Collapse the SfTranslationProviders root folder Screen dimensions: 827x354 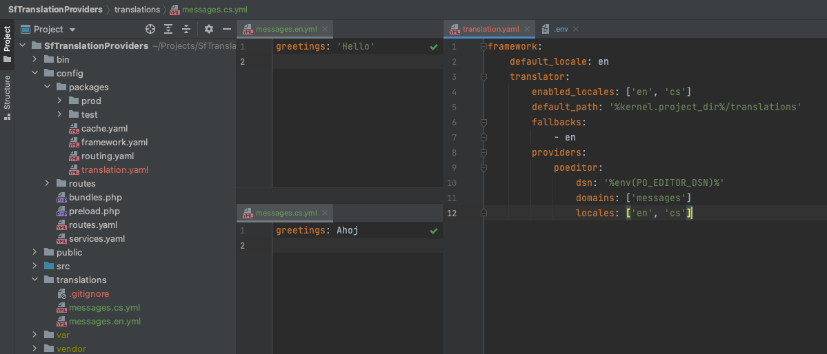click(x=22, y=46)
